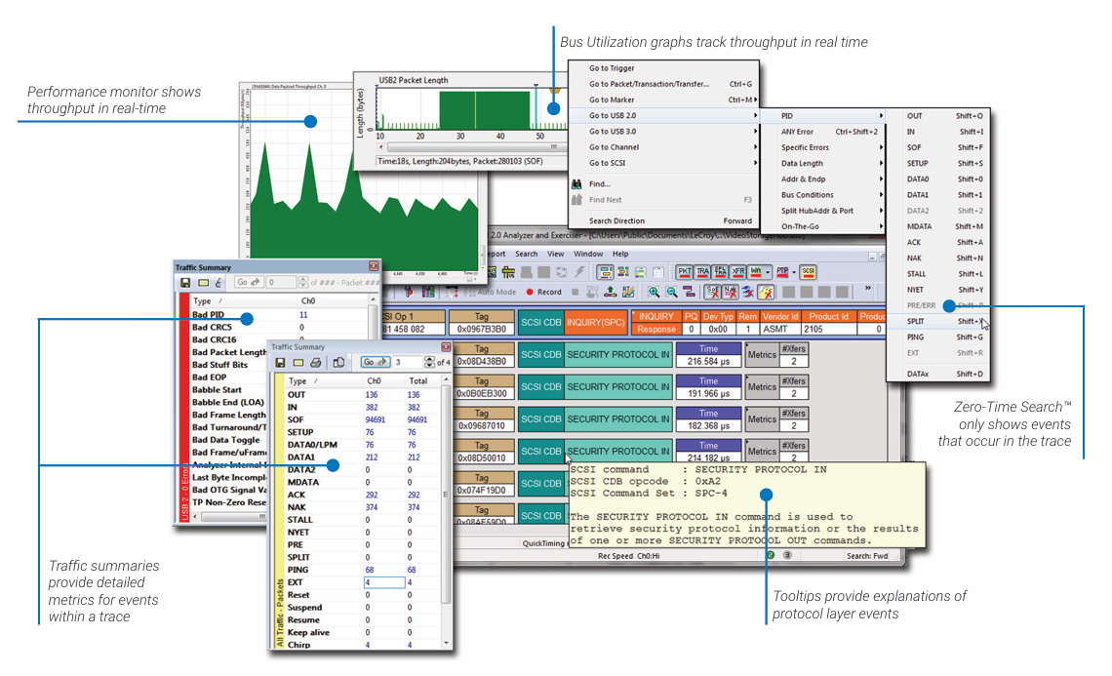Click the PKT packet view toolbar icon
Viewport: 1112px width, 676px height.
(686, 271)
